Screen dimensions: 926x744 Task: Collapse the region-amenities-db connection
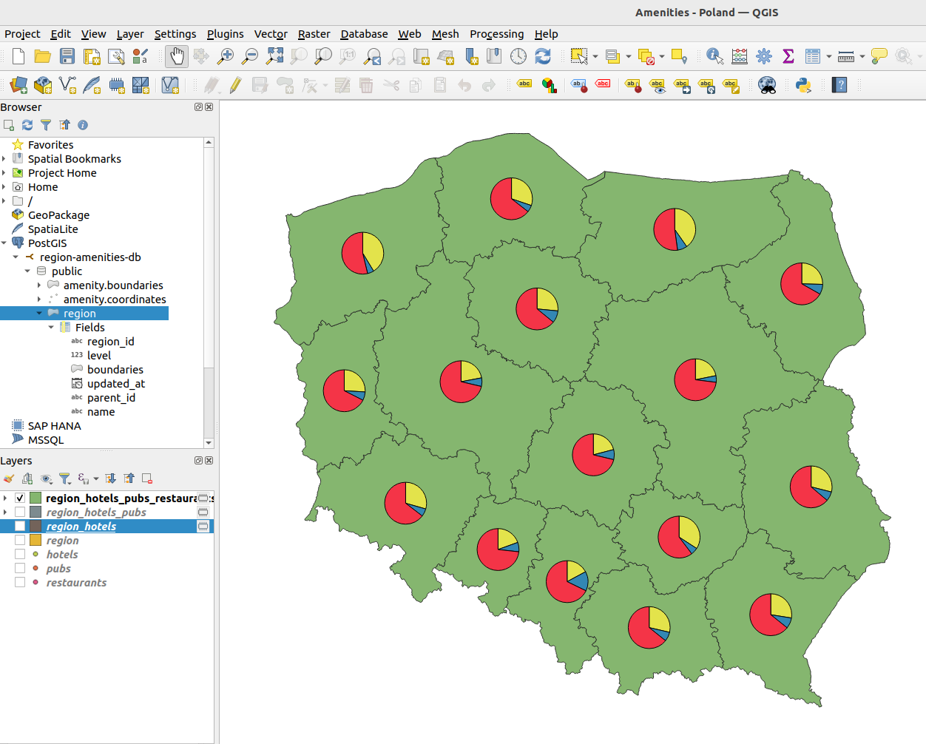coord(16,257)
